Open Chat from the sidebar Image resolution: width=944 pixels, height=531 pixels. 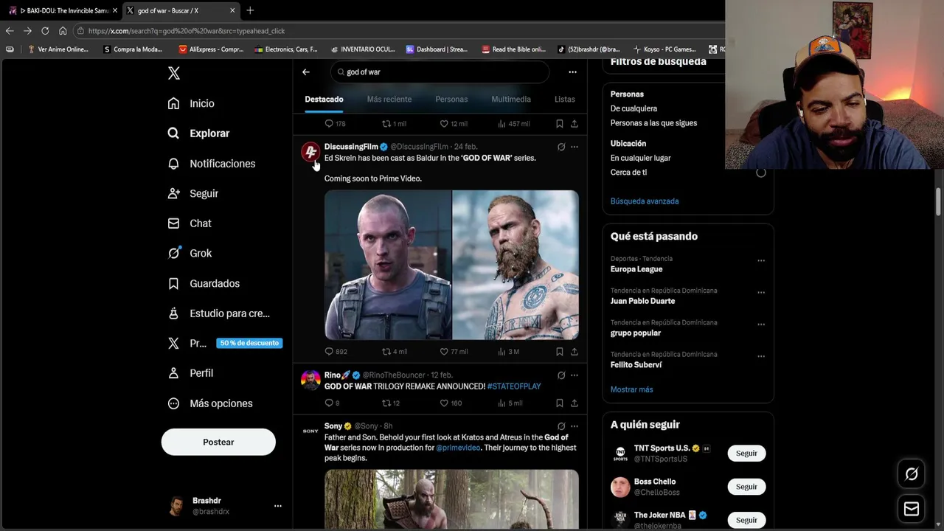click(190, 223)
